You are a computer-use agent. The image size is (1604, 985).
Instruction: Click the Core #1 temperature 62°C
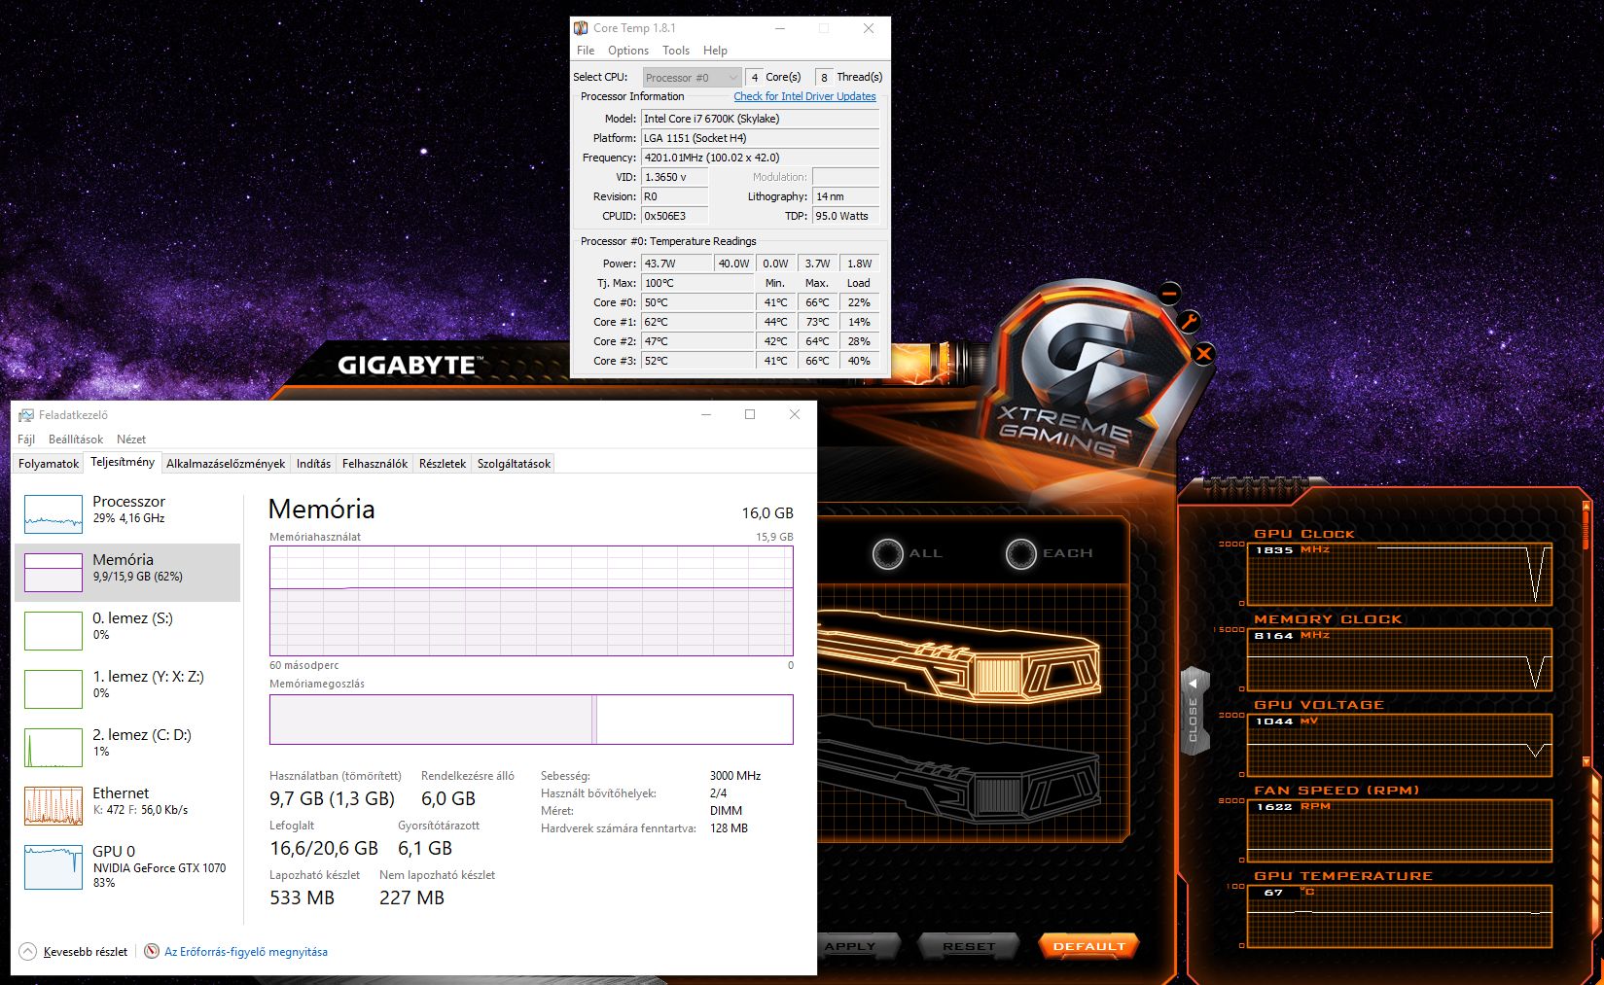[697, 322]
